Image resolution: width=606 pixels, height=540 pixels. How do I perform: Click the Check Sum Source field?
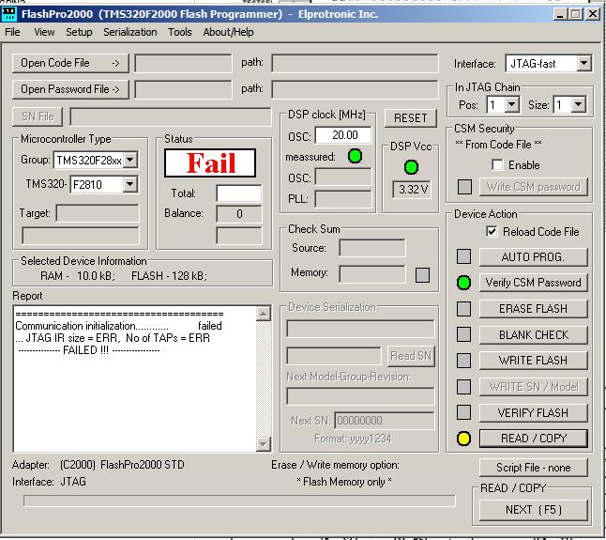[x=372, y=248]
